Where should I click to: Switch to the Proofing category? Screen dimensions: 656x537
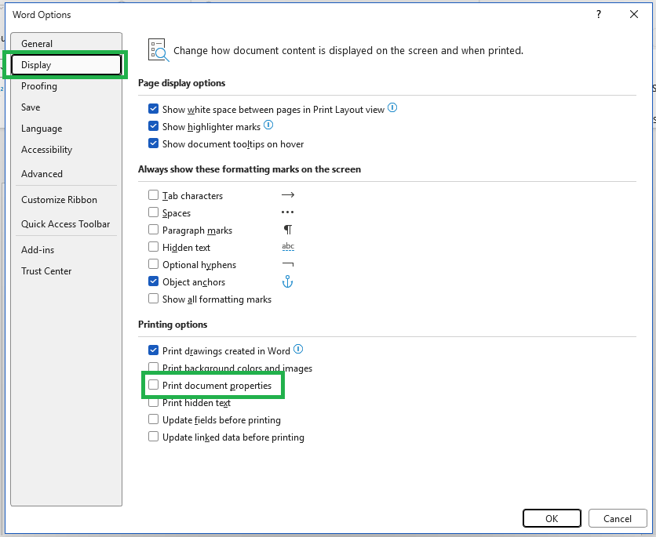tap(66, 86)
